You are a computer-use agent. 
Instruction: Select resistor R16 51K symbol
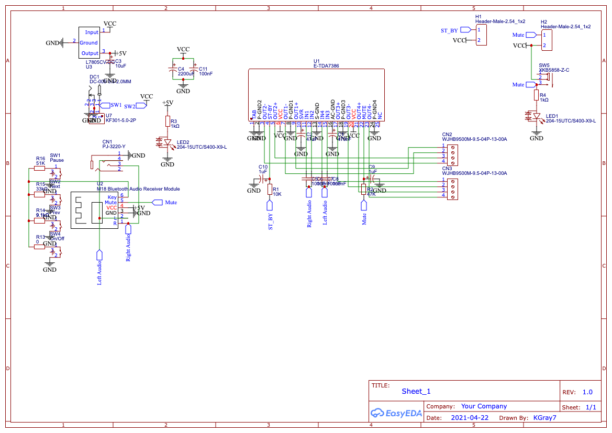coord(39,168)
